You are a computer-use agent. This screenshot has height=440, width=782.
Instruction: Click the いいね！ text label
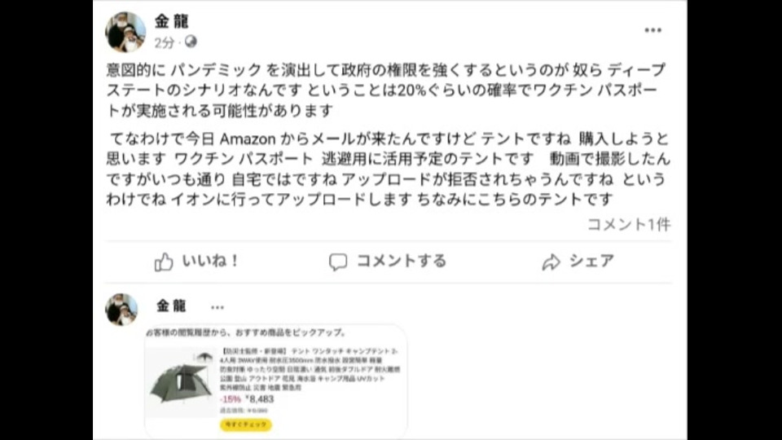[210, 261]
